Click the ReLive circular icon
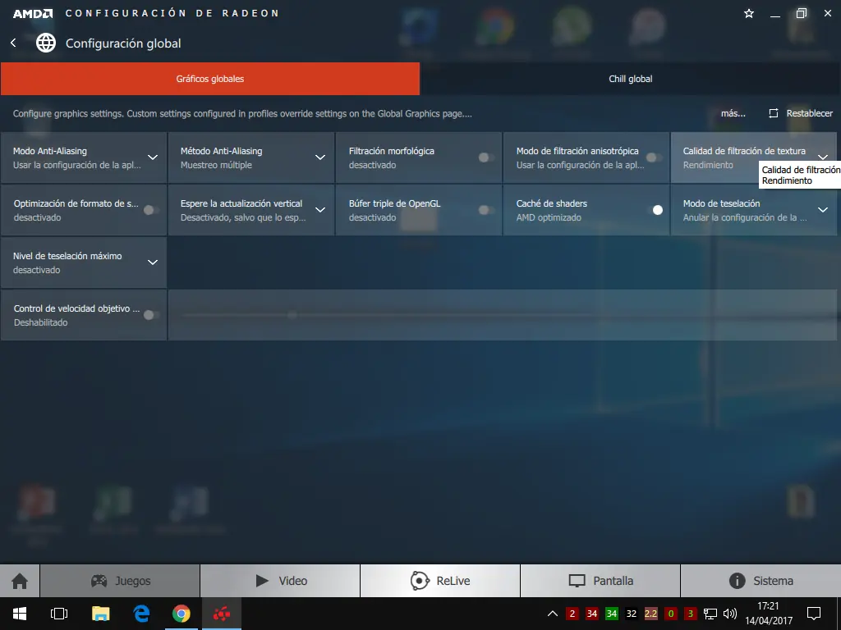 point(420,581)
